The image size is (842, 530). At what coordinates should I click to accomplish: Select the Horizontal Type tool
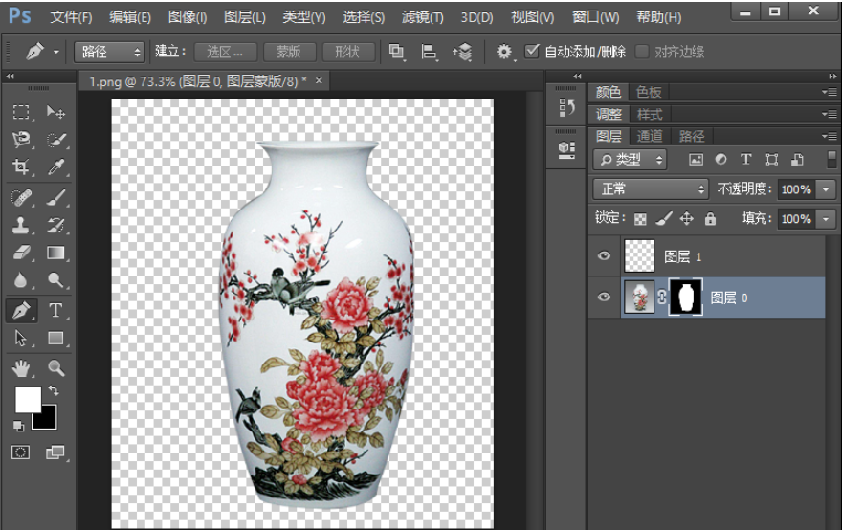(56, 309)
